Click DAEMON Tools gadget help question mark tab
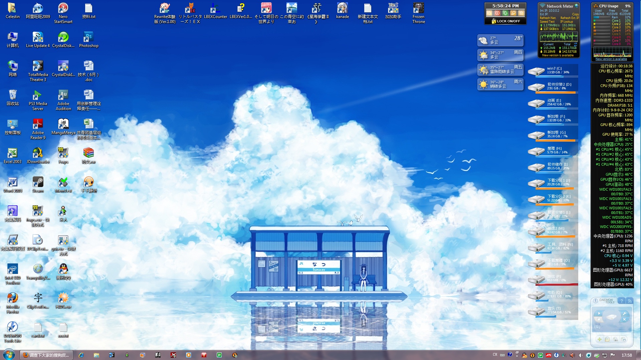 (622, 301)
